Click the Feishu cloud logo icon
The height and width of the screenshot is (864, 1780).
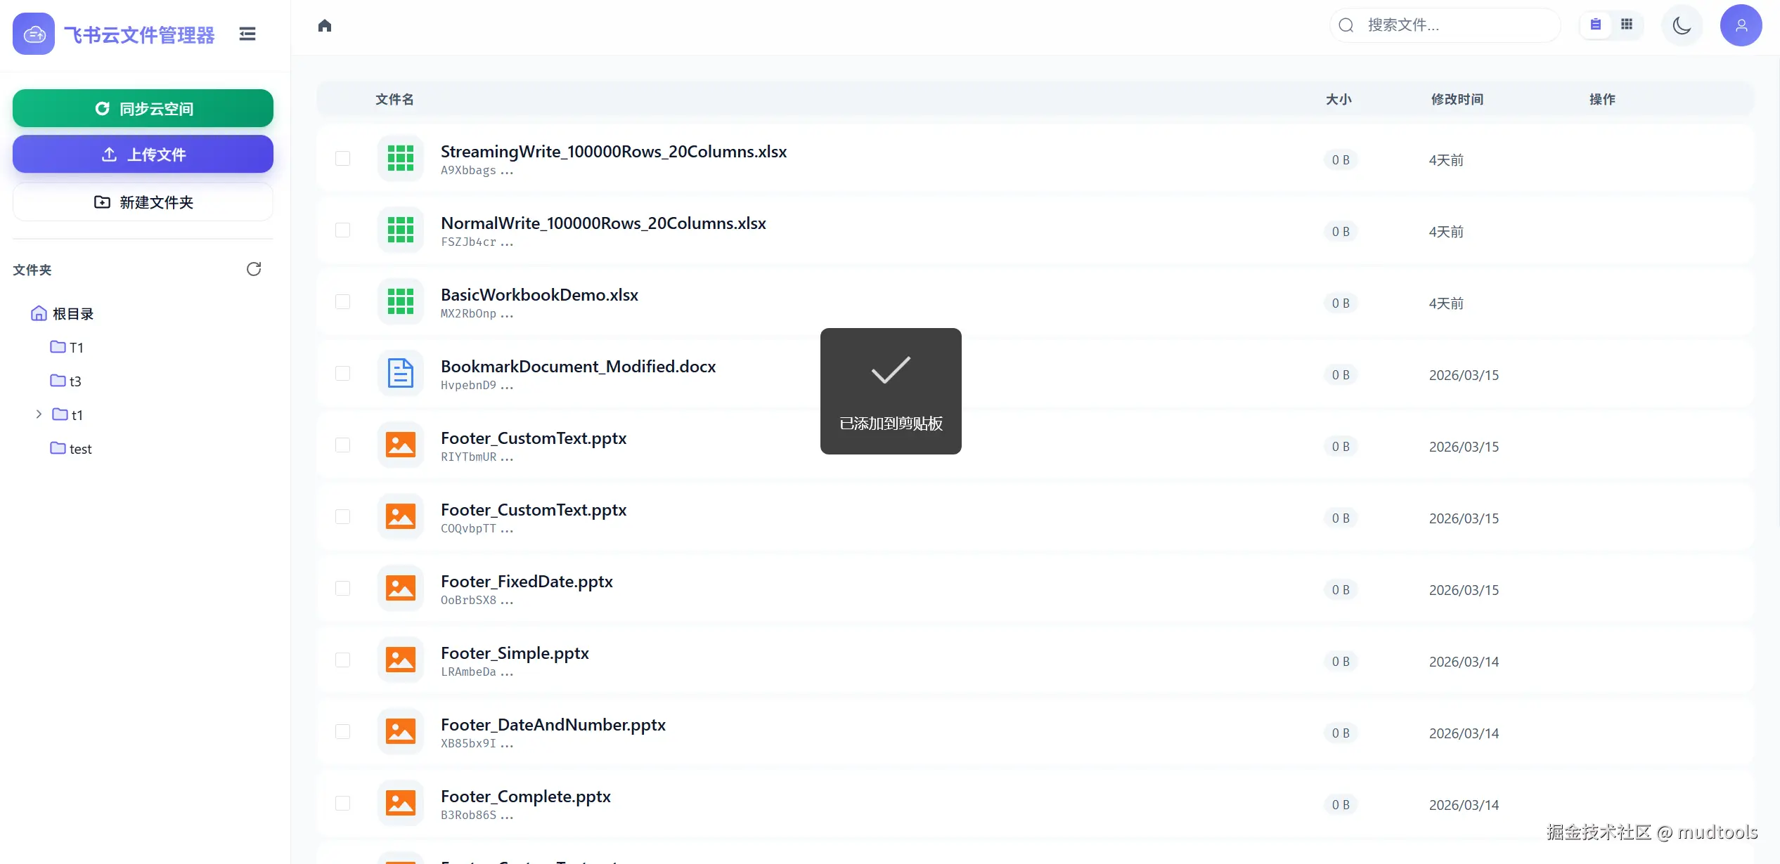click(x=33, y=34)
